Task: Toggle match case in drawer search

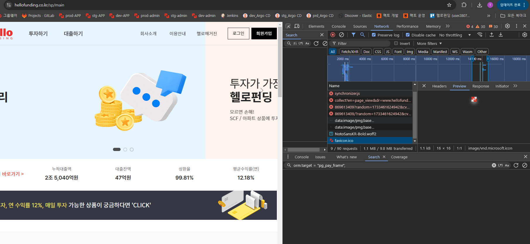Action: click(x=507, y=165)
